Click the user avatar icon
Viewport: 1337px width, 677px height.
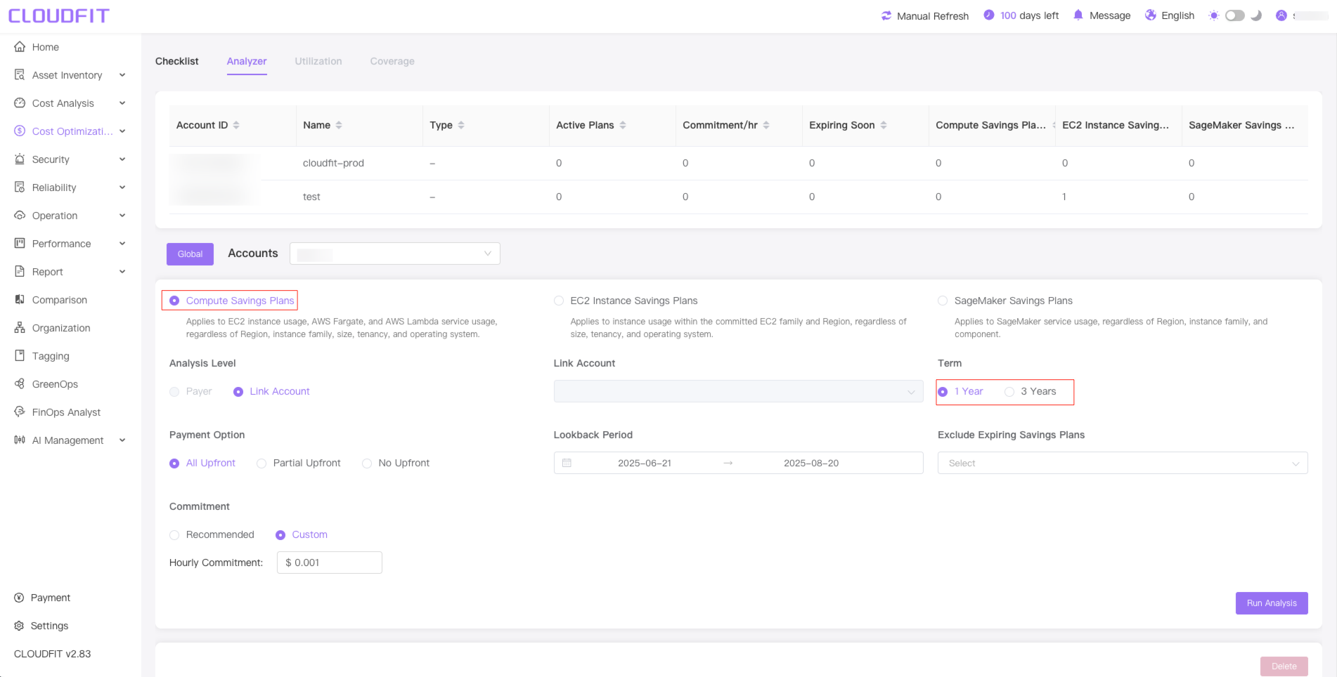[1281, 15]
